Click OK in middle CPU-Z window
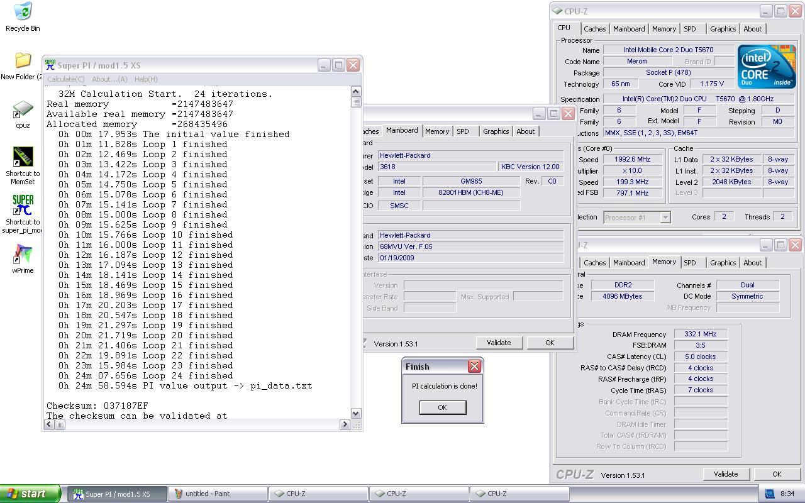805x503 pixels. (x=550, y=343)
